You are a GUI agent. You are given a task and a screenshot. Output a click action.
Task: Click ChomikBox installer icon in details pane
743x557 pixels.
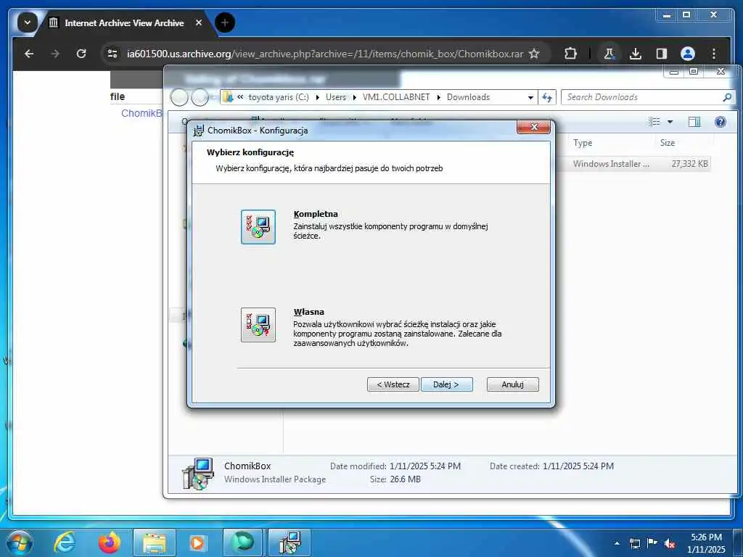tap(197, 473)
